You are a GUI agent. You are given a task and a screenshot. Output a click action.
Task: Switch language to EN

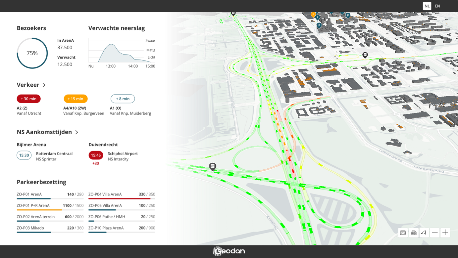pyautogui.click(x=437, y=6)
